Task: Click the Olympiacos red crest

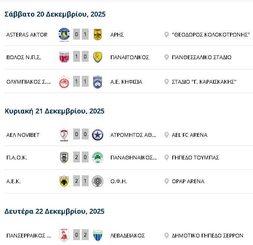Action: [64, 82]
